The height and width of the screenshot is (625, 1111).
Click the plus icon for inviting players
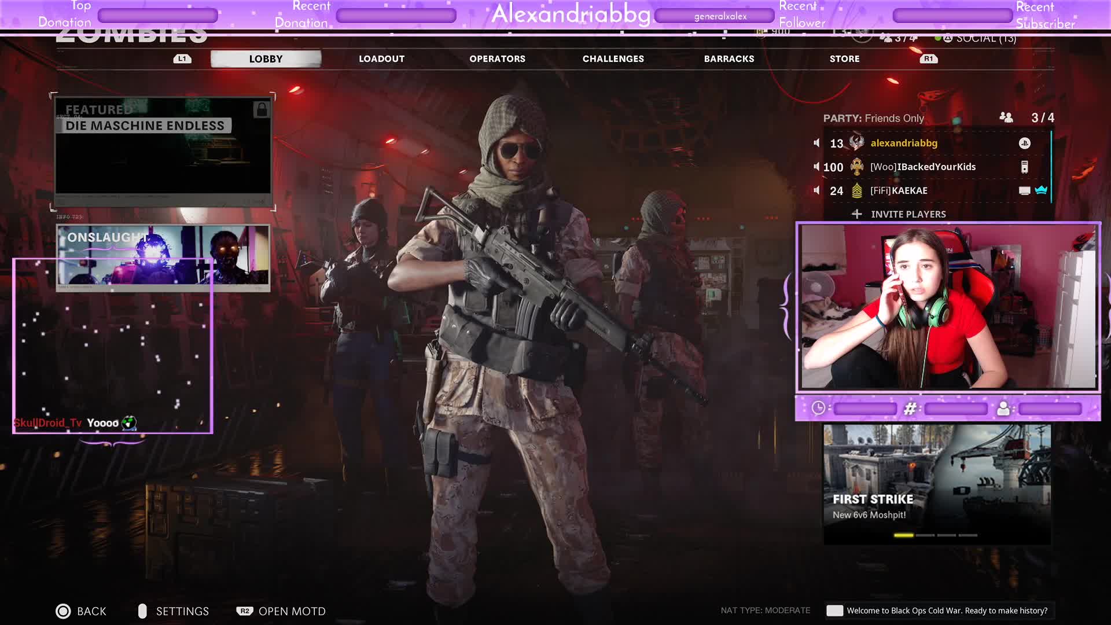pos(856,214)
